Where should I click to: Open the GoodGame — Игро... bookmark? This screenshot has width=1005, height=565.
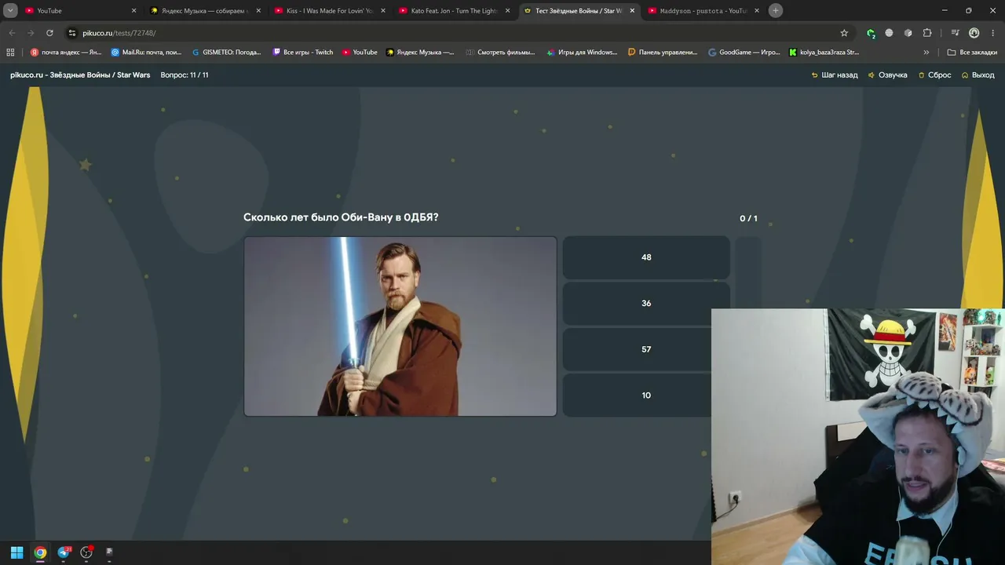pos(744,53)
